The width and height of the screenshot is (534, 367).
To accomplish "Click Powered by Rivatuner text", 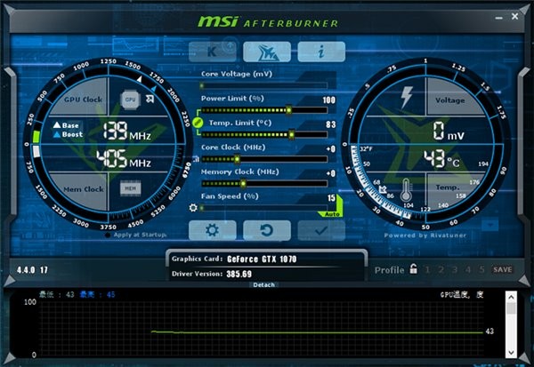I will click(x=425, y=235).
